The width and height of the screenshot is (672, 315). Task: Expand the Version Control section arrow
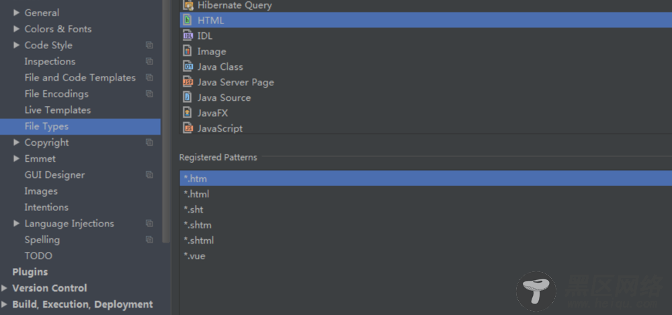(5, 288)
